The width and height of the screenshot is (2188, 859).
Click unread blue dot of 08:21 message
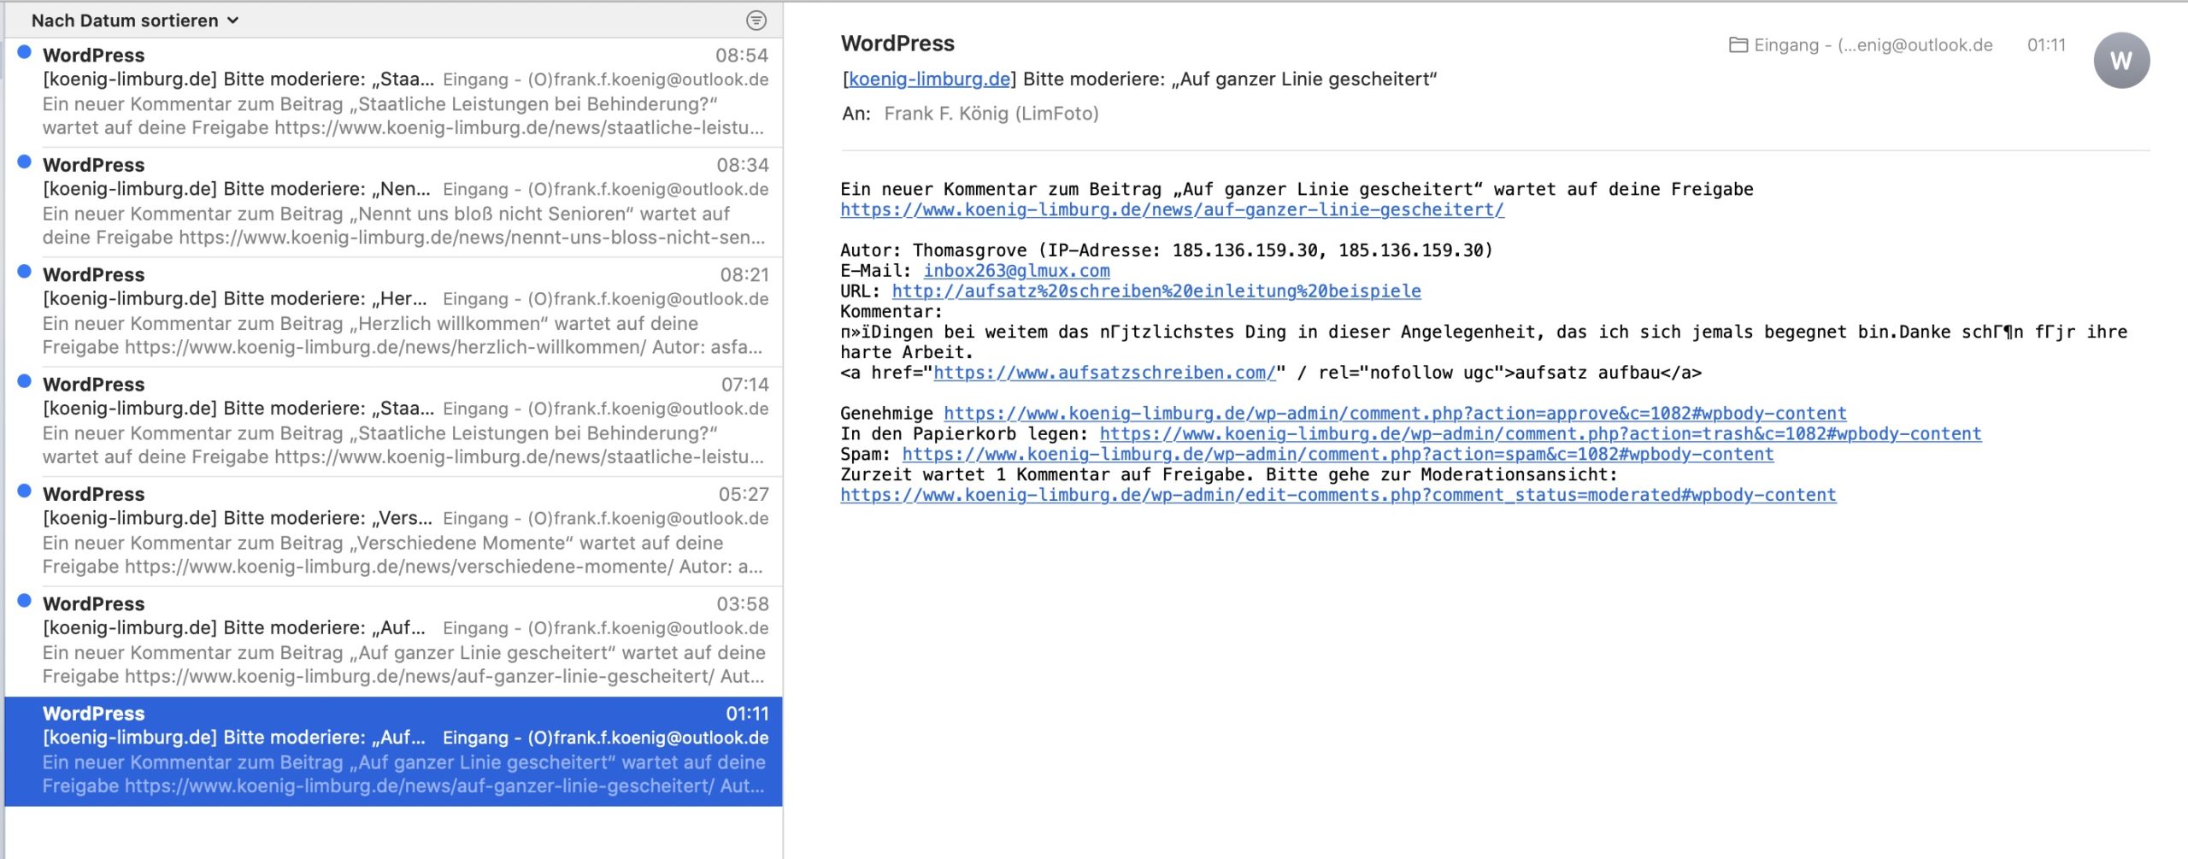click(25, 272)
